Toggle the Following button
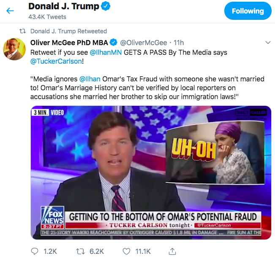The image size is (275, 261). 247,11
